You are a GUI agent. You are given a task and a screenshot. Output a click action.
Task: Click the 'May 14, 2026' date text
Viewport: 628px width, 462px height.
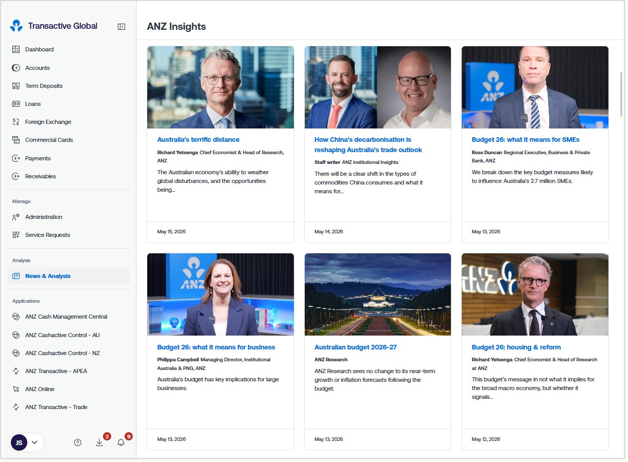click(x=329, y=232)
